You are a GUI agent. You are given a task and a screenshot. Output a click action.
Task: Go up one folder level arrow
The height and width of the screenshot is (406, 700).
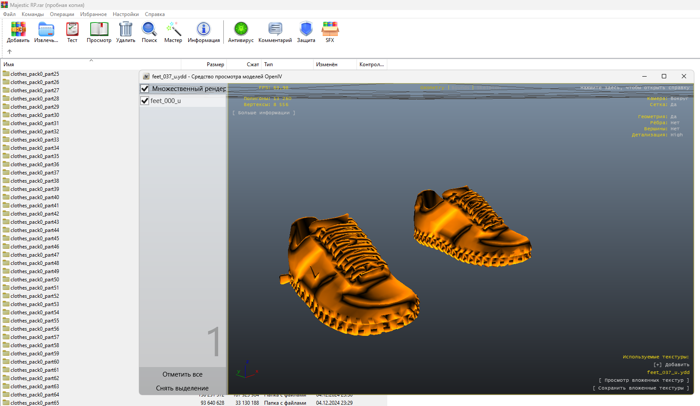tap(10, 52)
